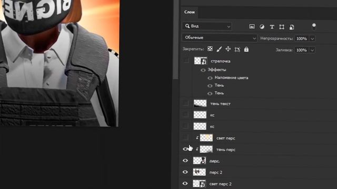Click the перс 2 layer thumbnail
The width and height of the screenshot is (337, 189).
(200, 172)
